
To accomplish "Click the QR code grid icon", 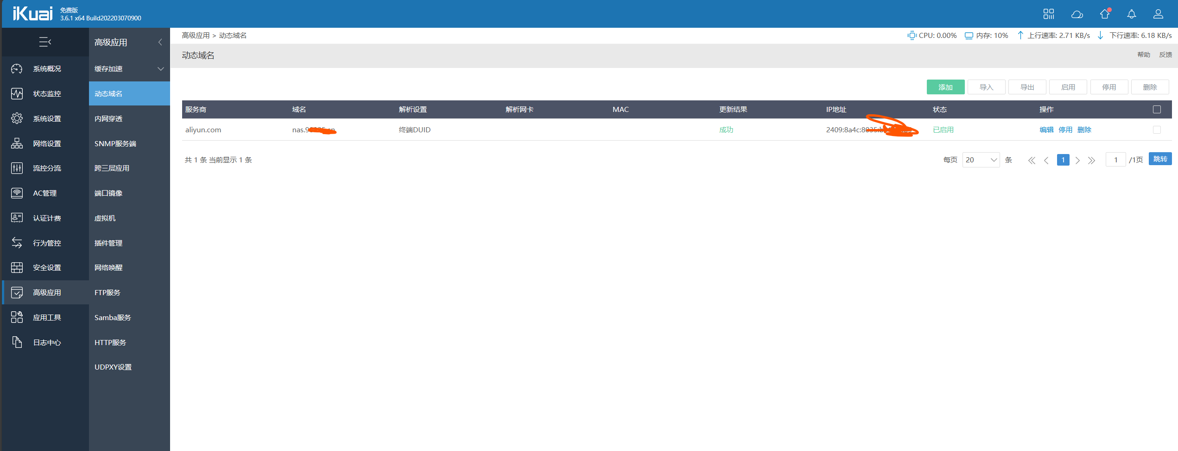I will point(1049,14).
